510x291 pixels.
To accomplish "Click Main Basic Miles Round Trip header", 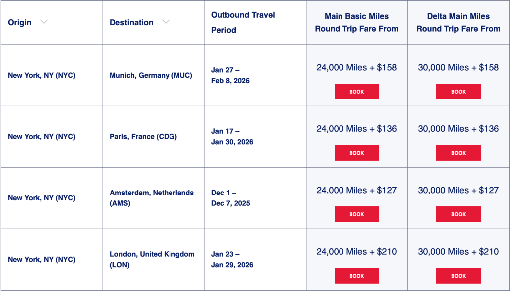I will (x=356, y=22).
